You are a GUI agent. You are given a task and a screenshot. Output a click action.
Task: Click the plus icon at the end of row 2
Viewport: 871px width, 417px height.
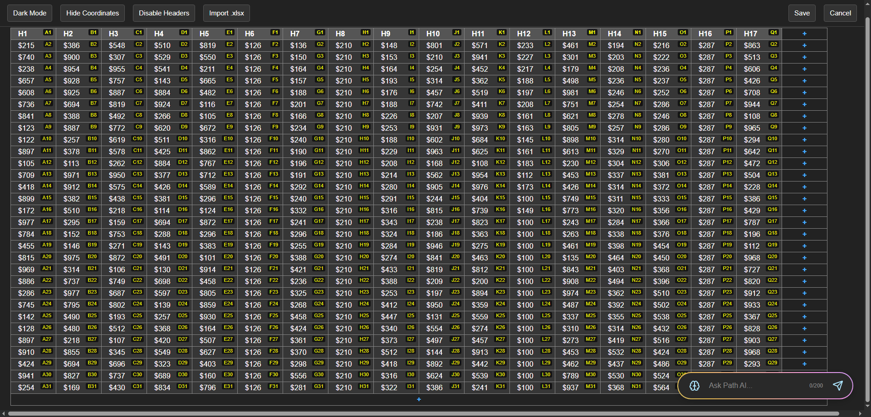(804, 45)
